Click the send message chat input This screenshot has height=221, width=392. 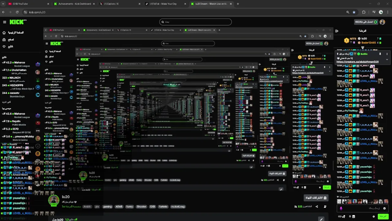click(363, 208)
